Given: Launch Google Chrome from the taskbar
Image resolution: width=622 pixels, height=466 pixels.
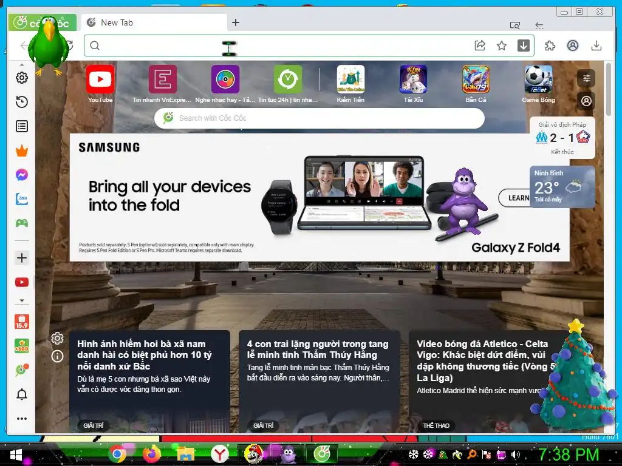Looking at the screenshot, I should pyautogui.click(x=117, y=454).
